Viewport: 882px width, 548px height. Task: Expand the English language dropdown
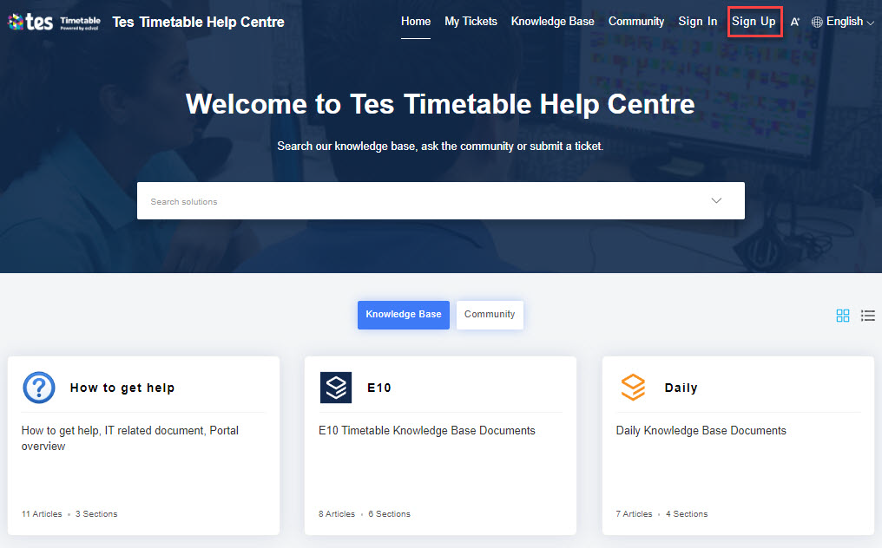(850, 22)
